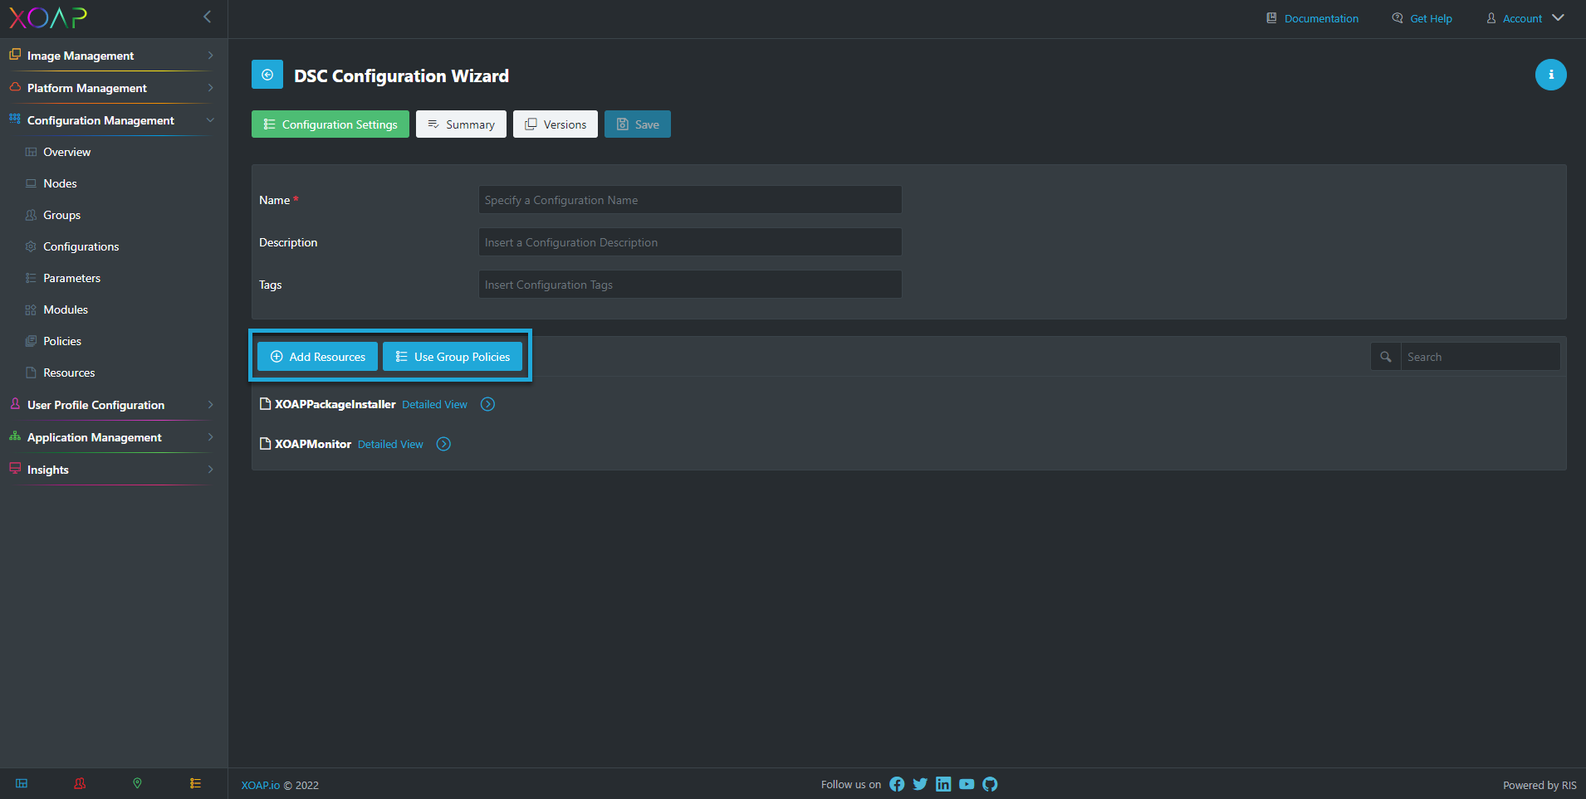Open the Configurations menu item
This screenshot has width=1586, height=799.
81,246
